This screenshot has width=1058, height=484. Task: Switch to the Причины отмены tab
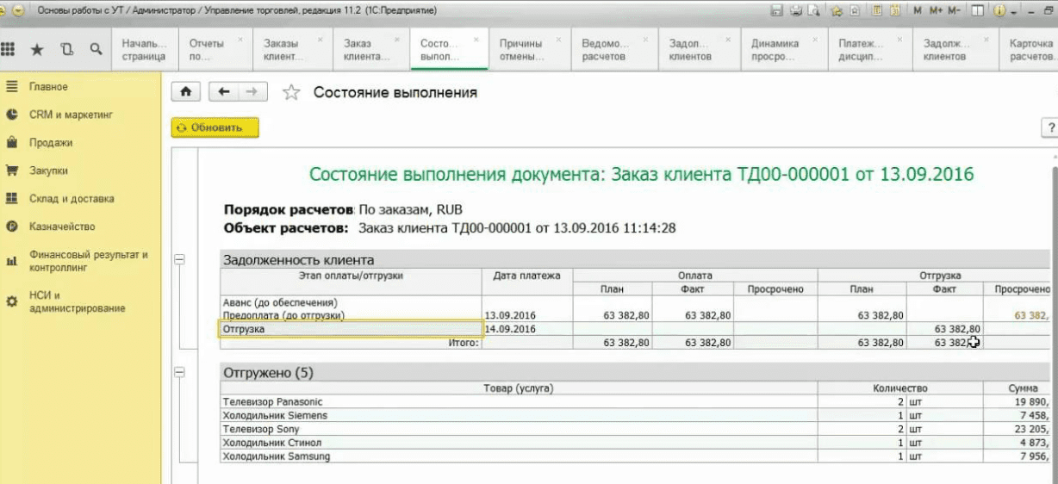tap(520, 50)
